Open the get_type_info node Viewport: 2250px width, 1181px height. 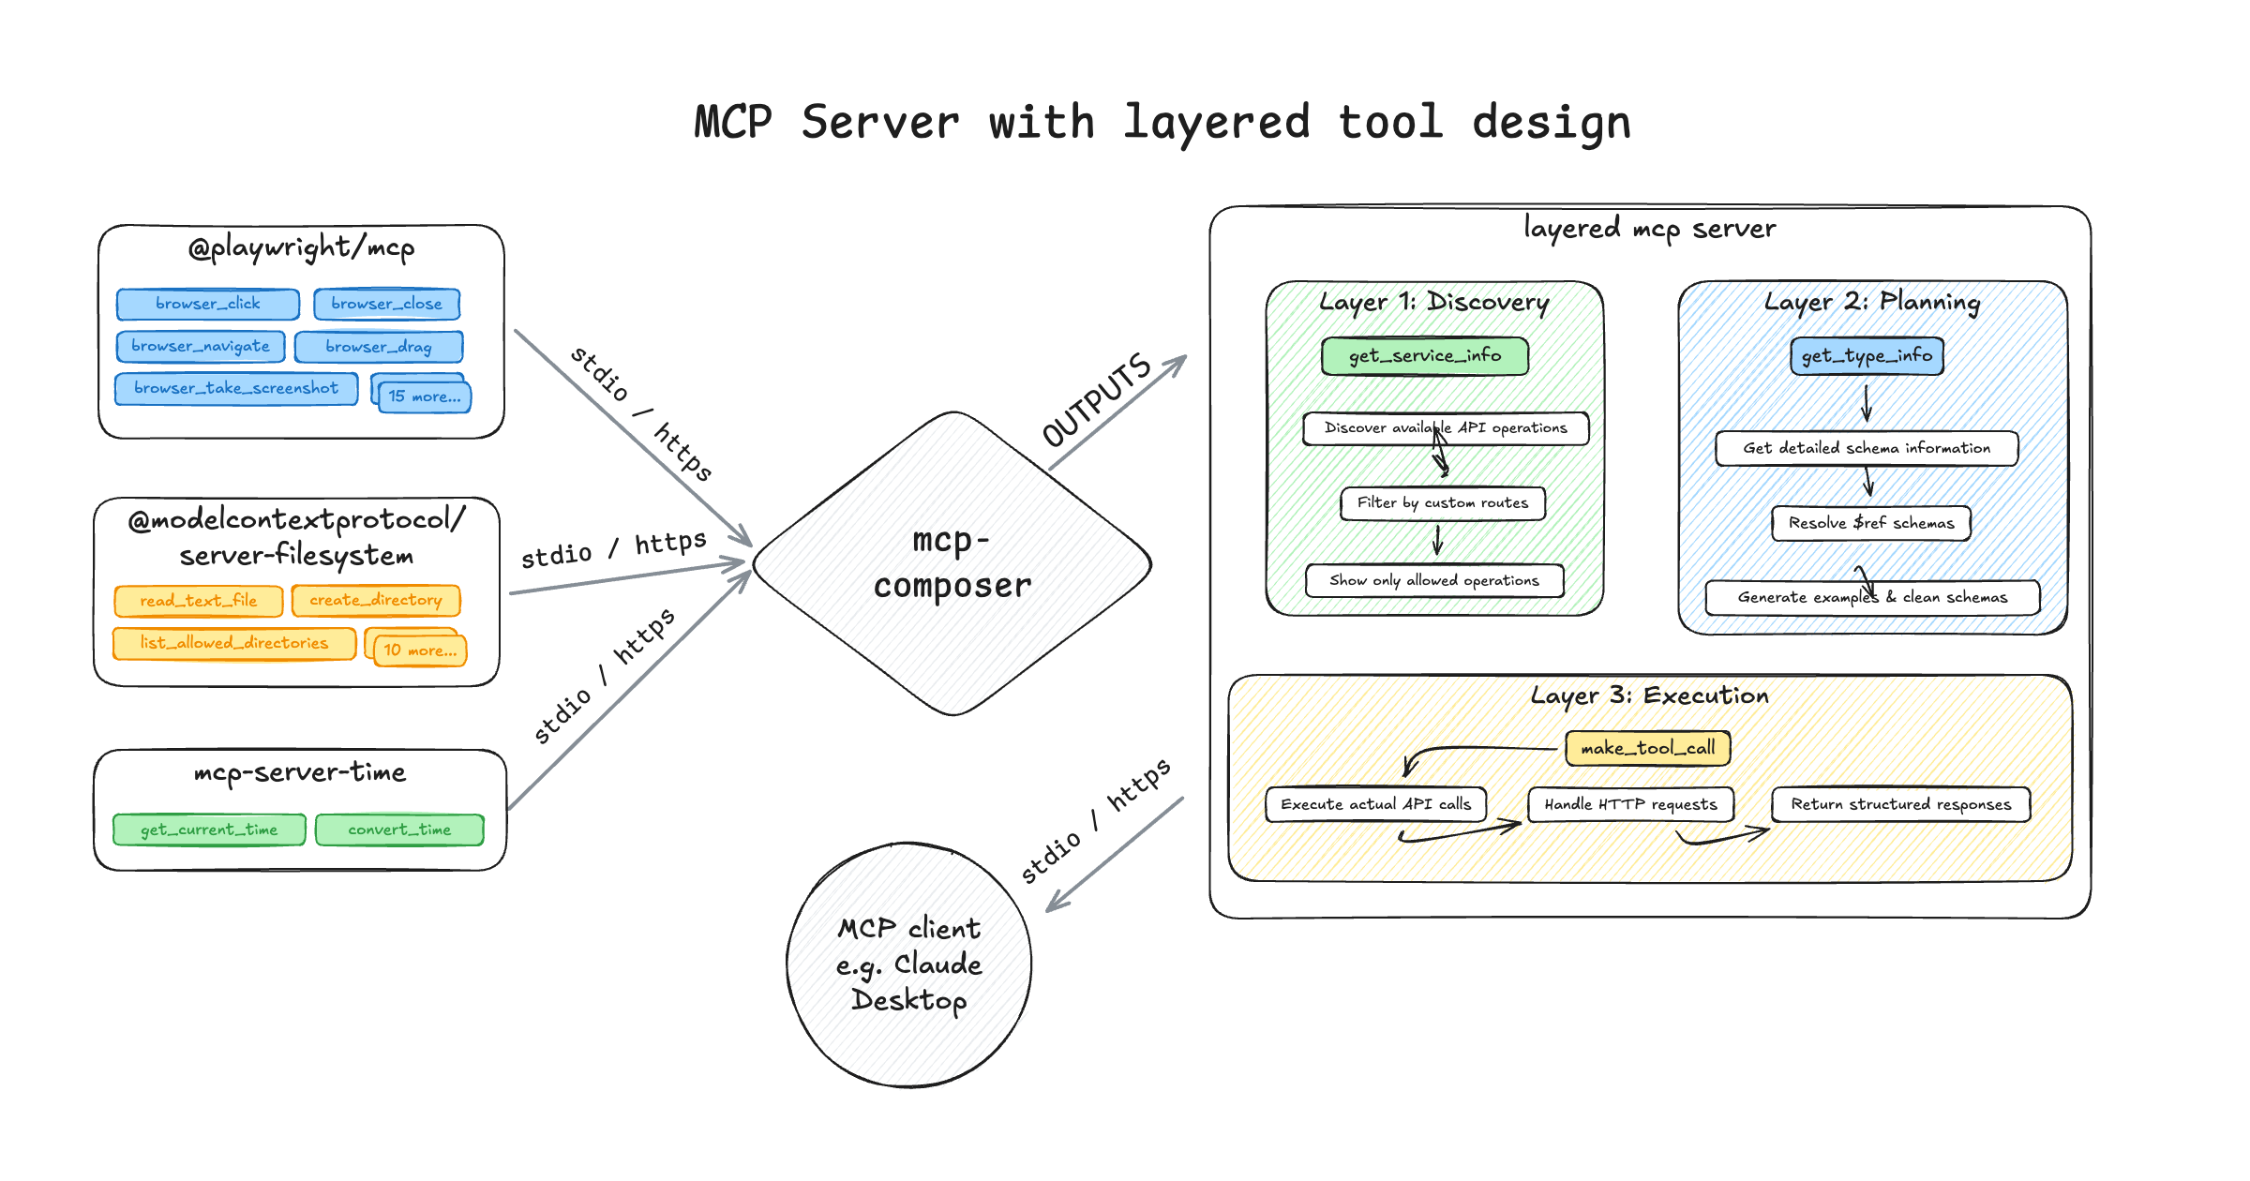click(x=1866, y=355)
